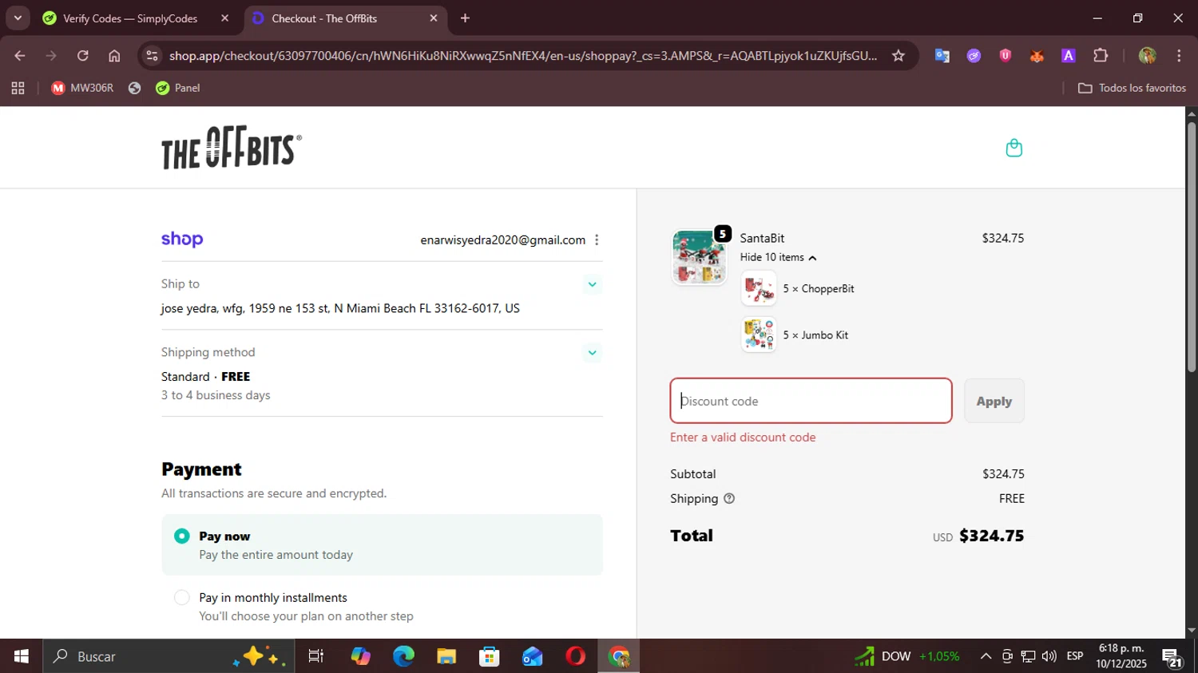Open the purple circular extension icon

point(974,56)
